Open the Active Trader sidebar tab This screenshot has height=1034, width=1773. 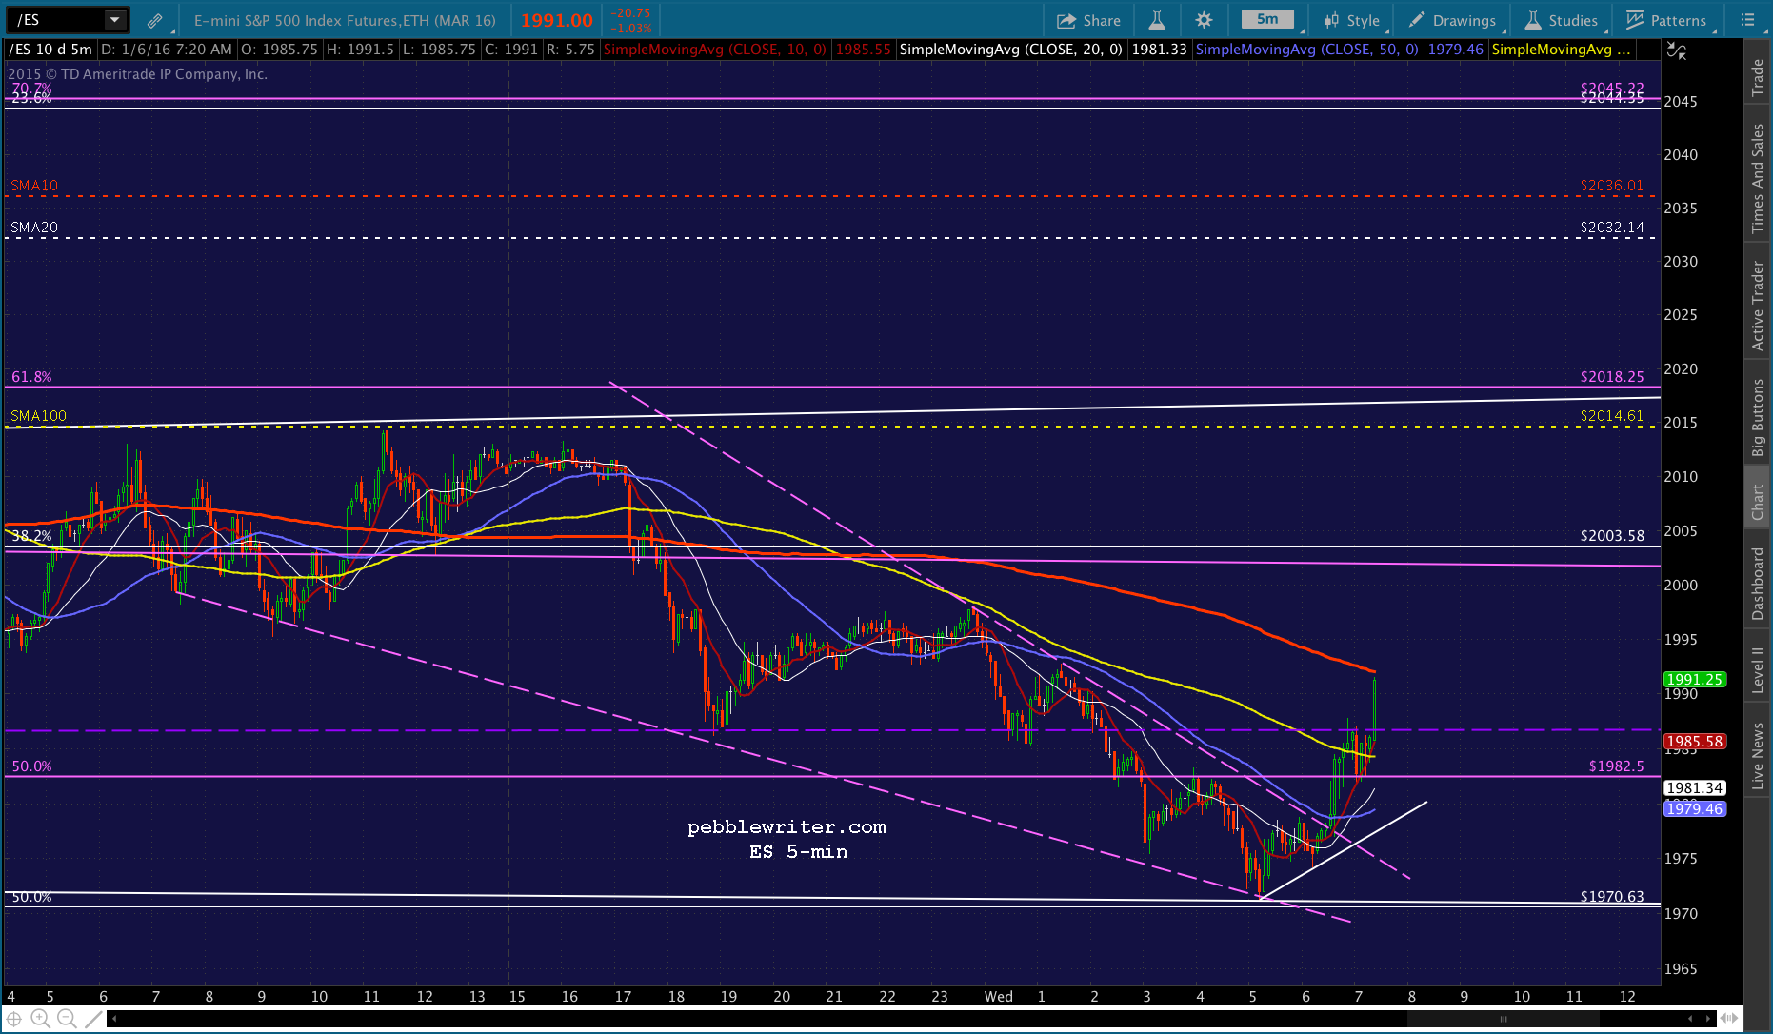click(1758, 306)
